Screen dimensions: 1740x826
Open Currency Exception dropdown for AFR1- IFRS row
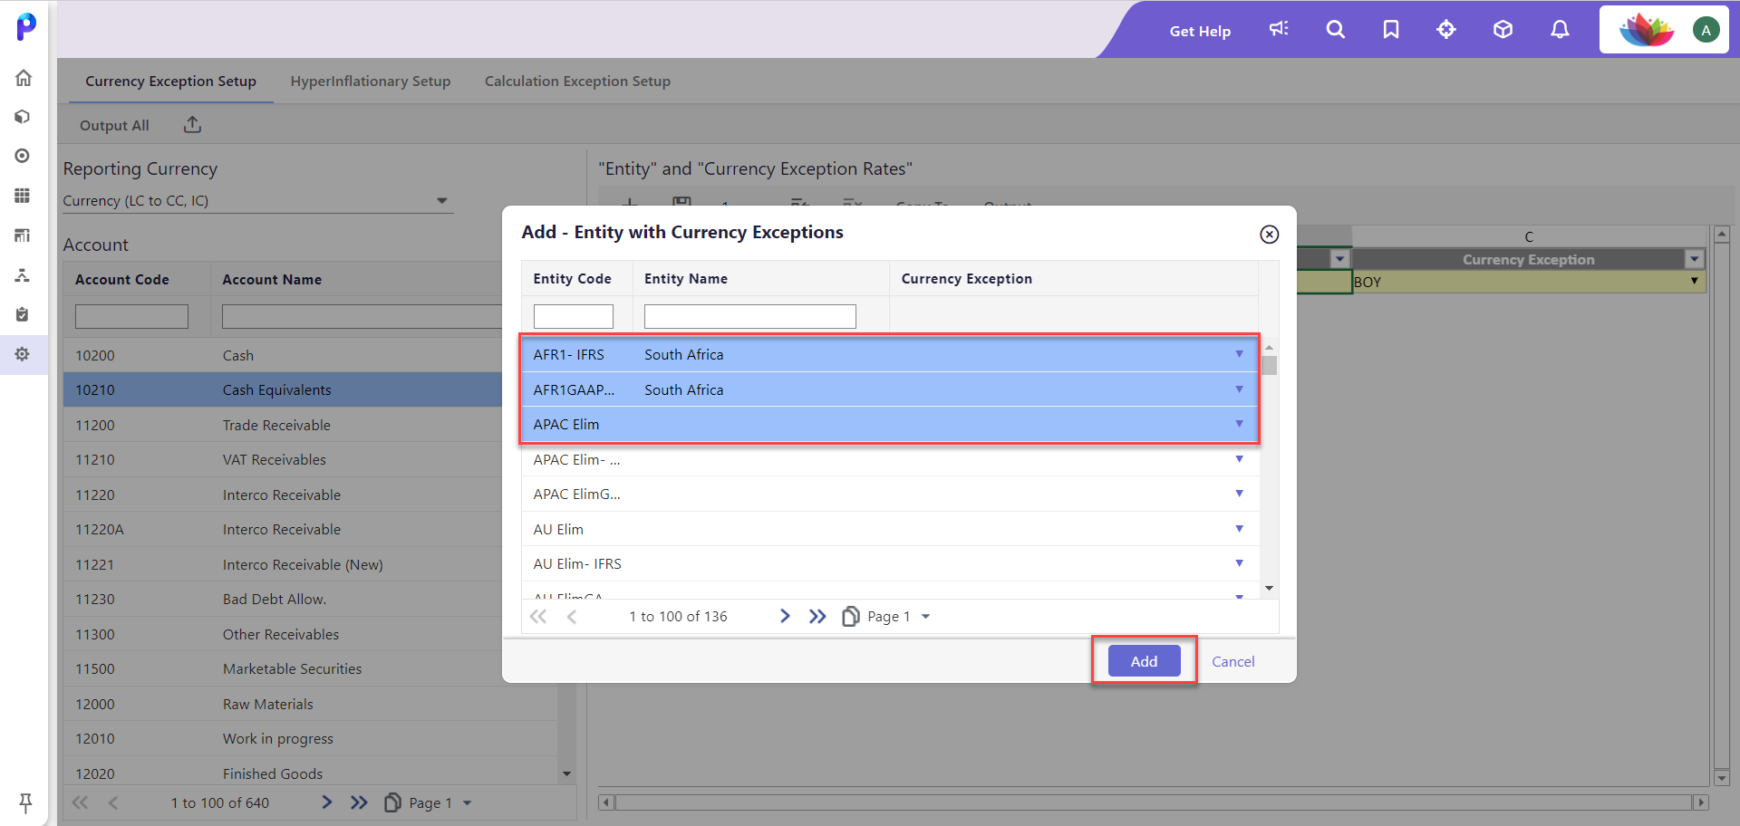1239,354
